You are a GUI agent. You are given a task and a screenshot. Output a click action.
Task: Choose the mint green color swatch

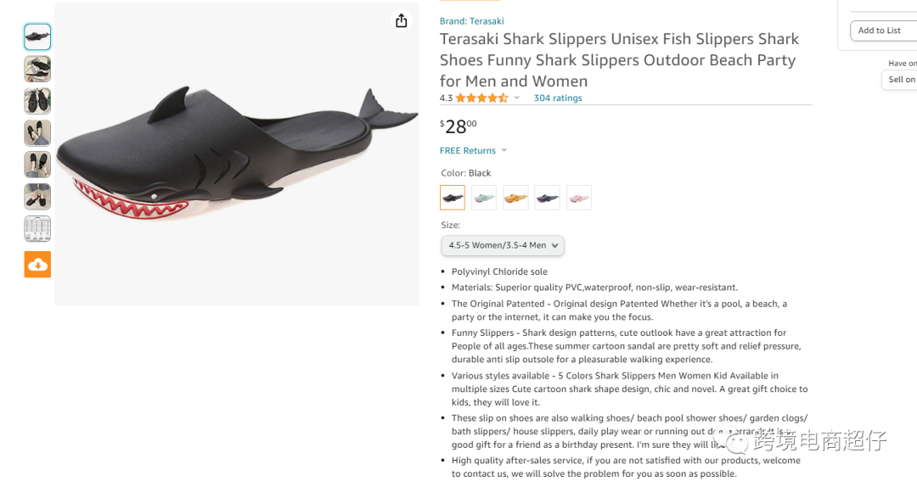coord(484,198)
